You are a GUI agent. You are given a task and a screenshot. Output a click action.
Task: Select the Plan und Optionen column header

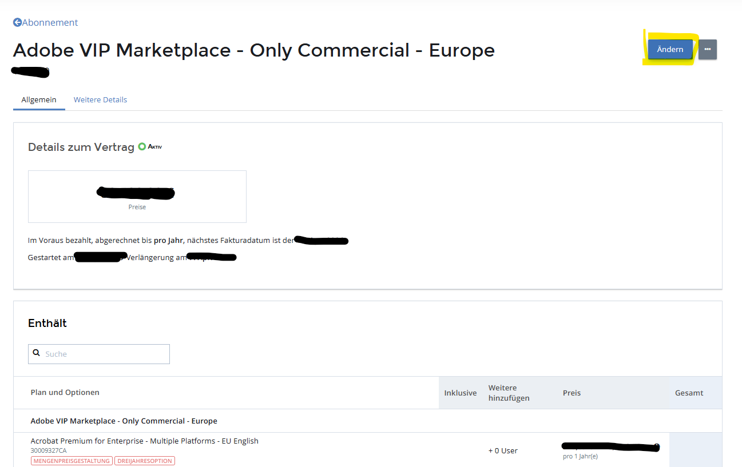tap(65, 392)
